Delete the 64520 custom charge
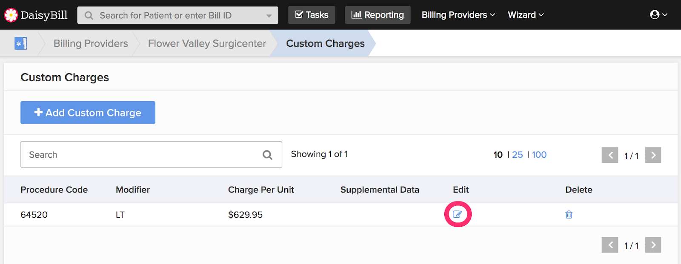 [569, 215]
